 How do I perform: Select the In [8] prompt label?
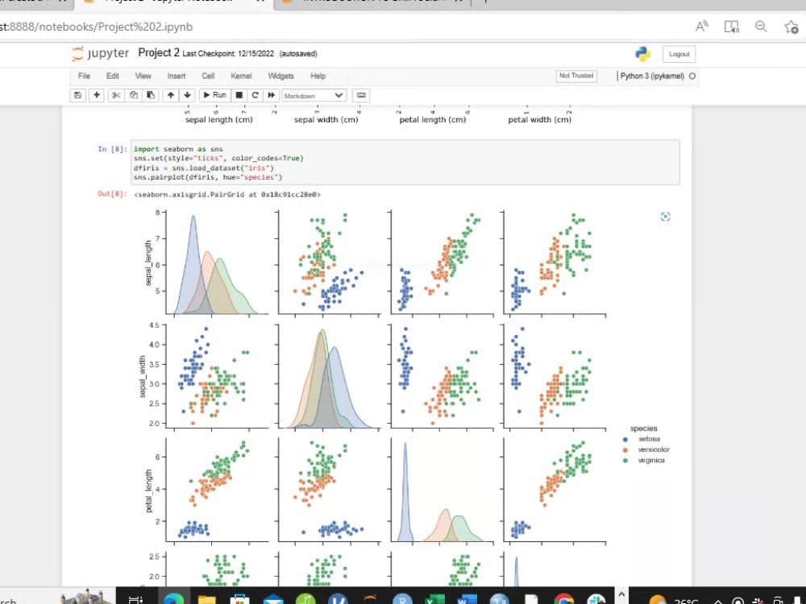[x=112, y=149]
